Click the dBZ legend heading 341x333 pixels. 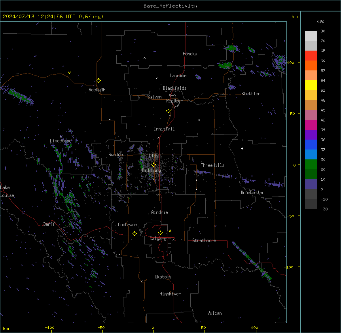point(320,21)
